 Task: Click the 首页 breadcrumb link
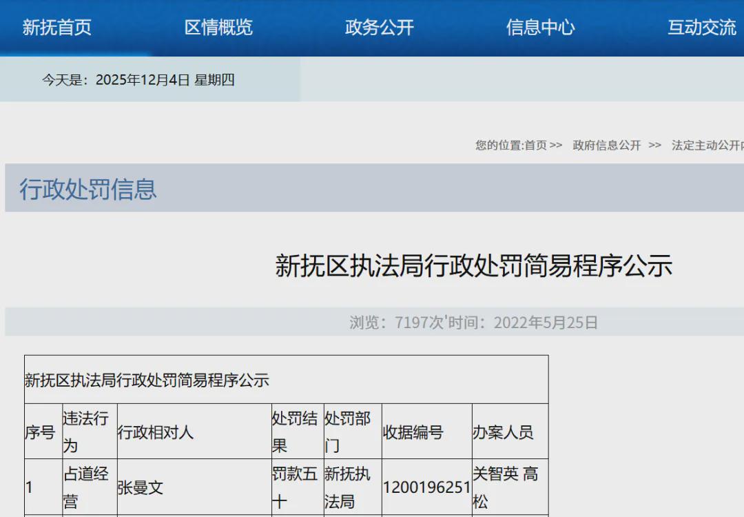(535, 145)
